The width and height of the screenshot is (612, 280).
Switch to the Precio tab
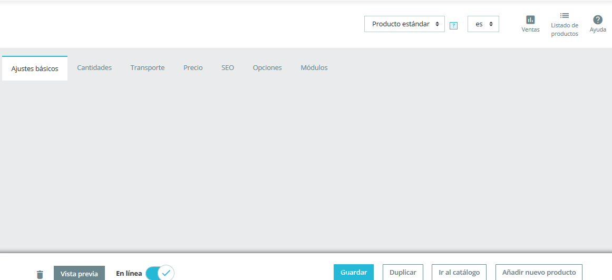pyautogui.click(x=193, y=67)
